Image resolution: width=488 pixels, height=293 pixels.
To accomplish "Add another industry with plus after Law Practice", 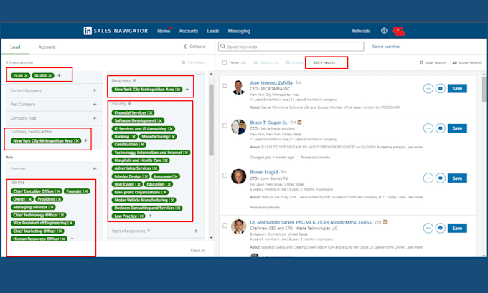I will (150, 216).
